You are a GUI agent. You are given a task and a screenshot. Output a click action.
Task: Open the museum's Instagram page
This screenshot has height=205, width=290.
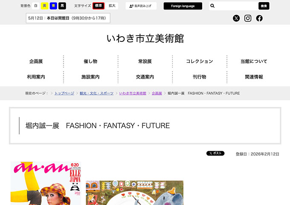click(248, 18)
